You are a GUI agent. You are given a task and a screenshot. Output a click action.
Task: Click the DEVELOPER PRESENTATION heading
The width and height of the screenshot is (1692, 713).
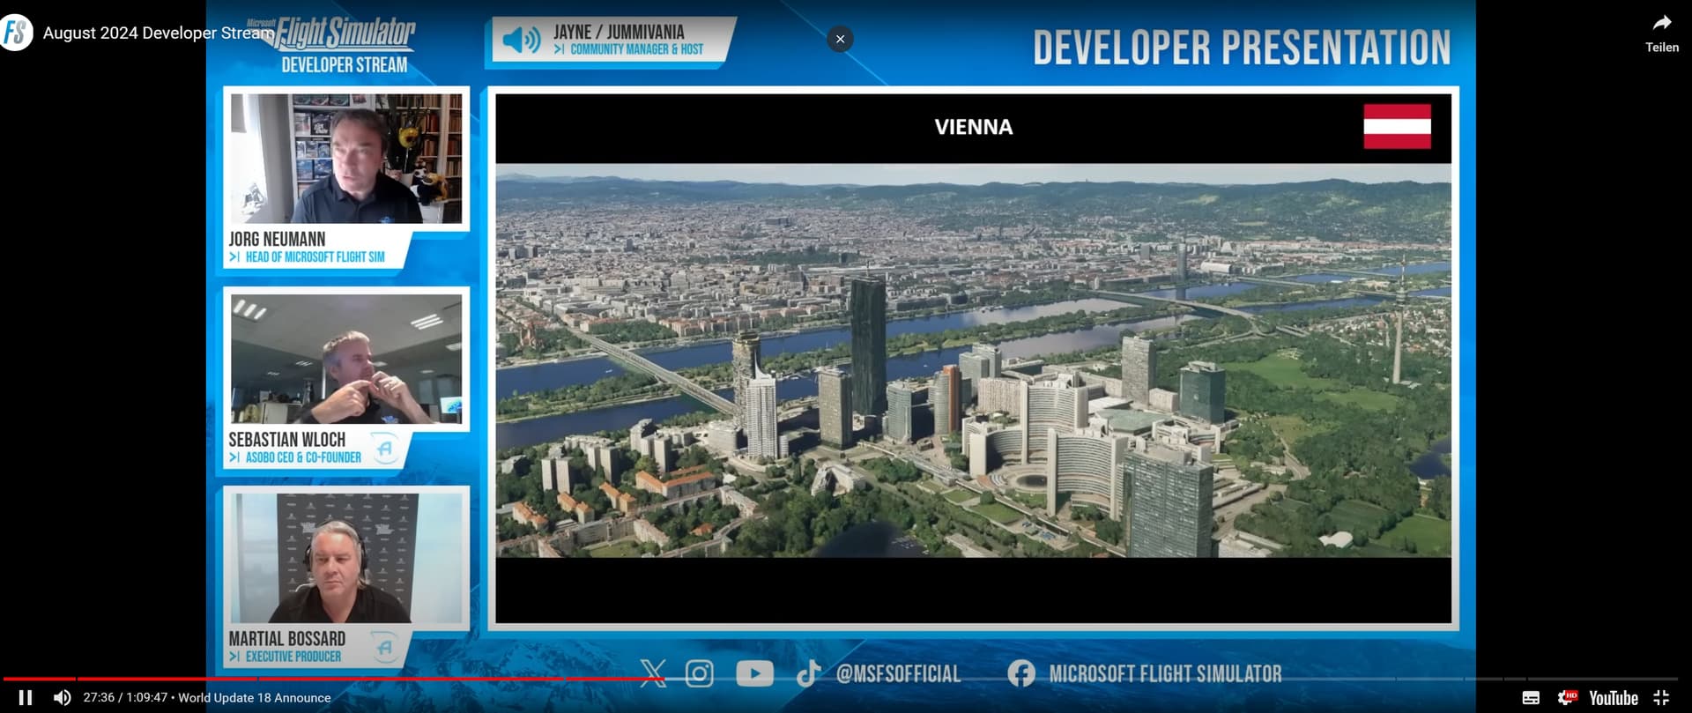1242,48
